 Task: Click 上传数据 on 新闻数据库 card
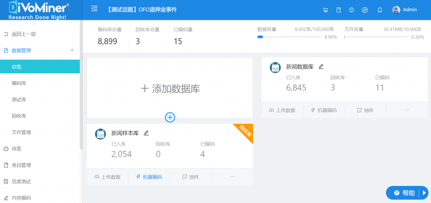click(x=282, y=110)
